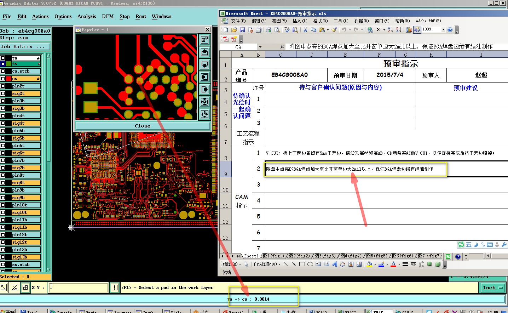
Task: Click the Insert Hyperlink globe icon
Action: [x=370, y=30]
